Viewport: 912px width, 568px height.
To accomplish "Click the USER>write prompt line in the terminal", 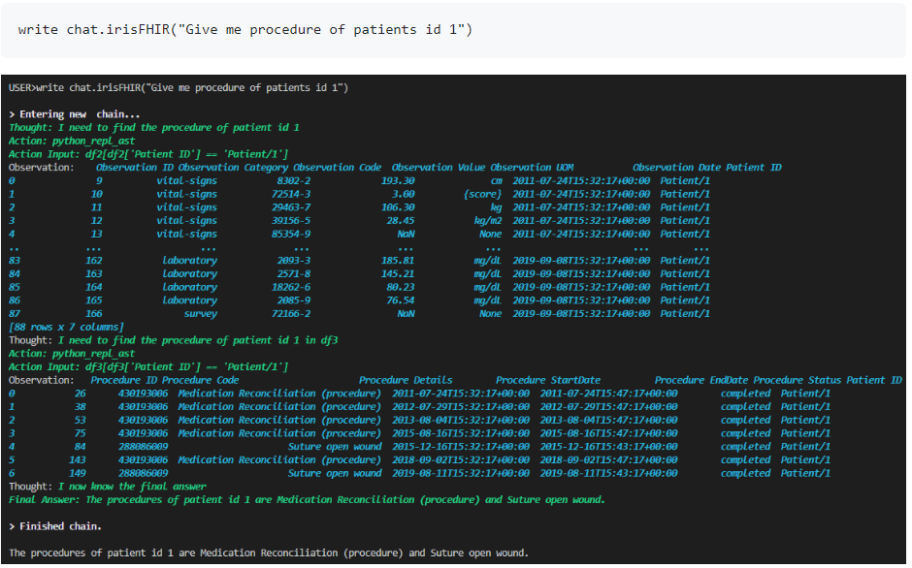I will 178,88.
